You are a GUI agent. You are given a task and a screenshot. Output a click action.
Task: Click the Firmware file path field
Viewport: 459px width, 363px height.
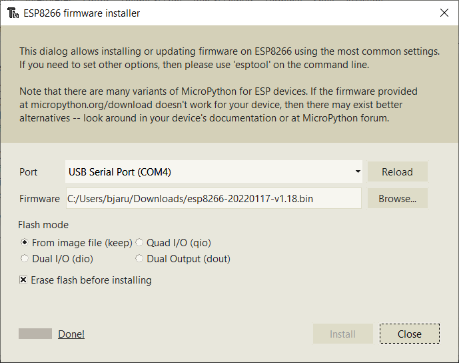click(213, 198)
